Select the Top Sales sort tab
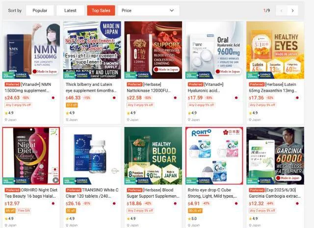Viewport: 314px width, 228px height. (101, 11)
